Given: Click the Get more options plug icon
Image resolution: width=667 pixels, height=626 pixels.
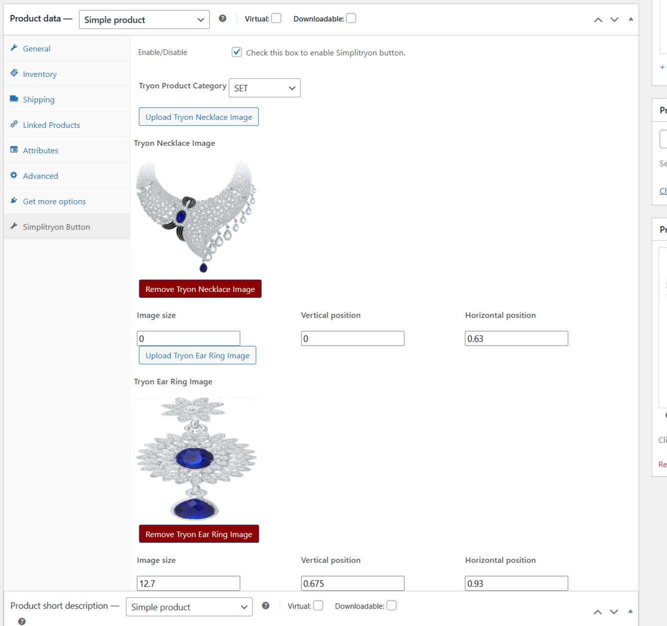Looking at the screenshot, I should [x=14, y=201].
